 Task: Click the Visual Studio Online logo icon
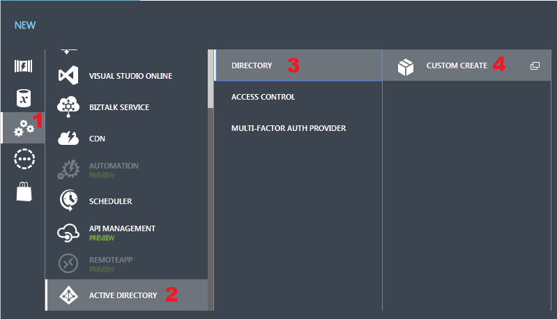(x=68, y=75)
